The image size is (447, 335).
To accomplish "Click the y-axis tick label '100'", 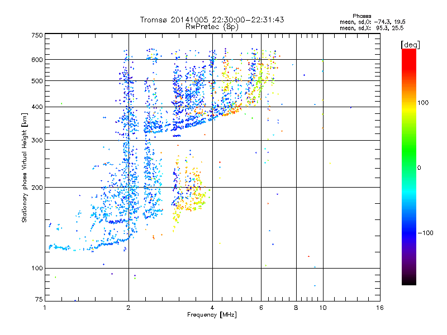I will tap(37, 269).
